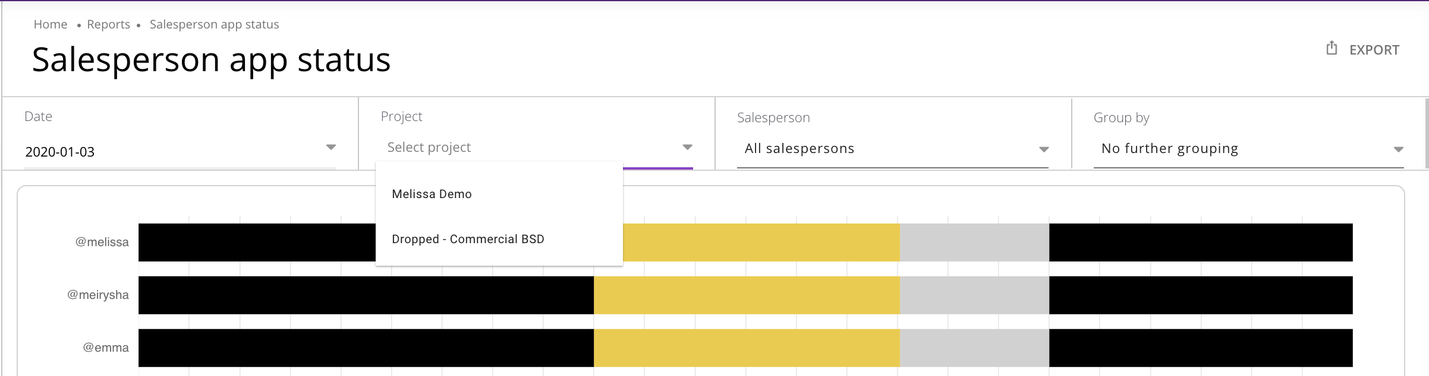Expand the Group by dropdown arrow
Viewport: 1429px width, 376px height.
point(1399,149)
